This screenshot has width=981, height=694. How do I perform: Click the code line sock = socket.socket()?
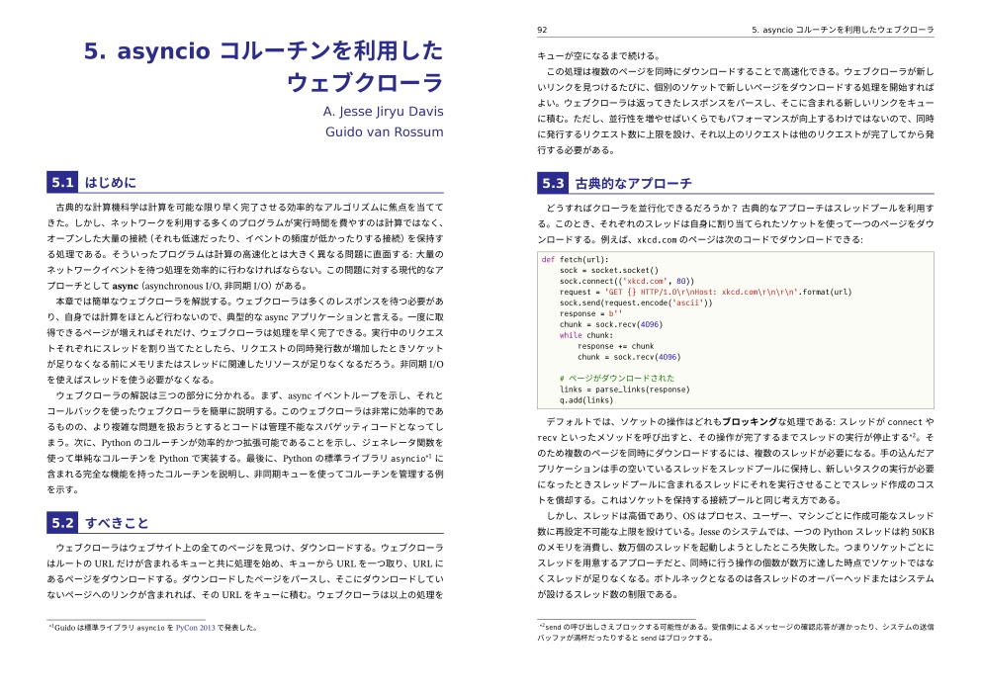(x=609, y=270)
